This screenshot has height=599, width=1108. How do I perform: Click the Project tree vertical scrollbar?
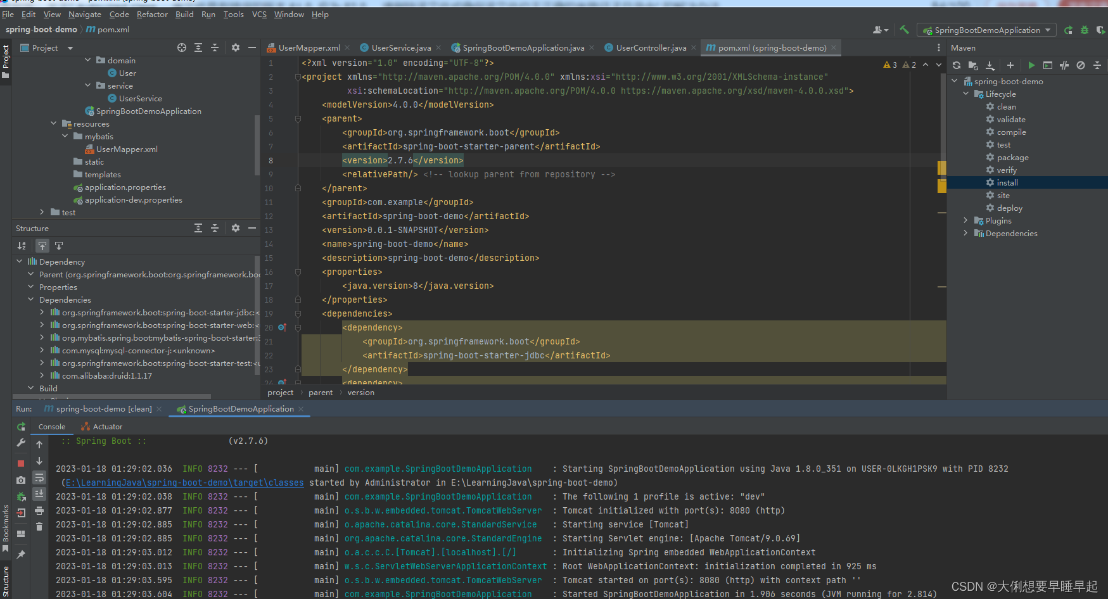pos(257,145)
